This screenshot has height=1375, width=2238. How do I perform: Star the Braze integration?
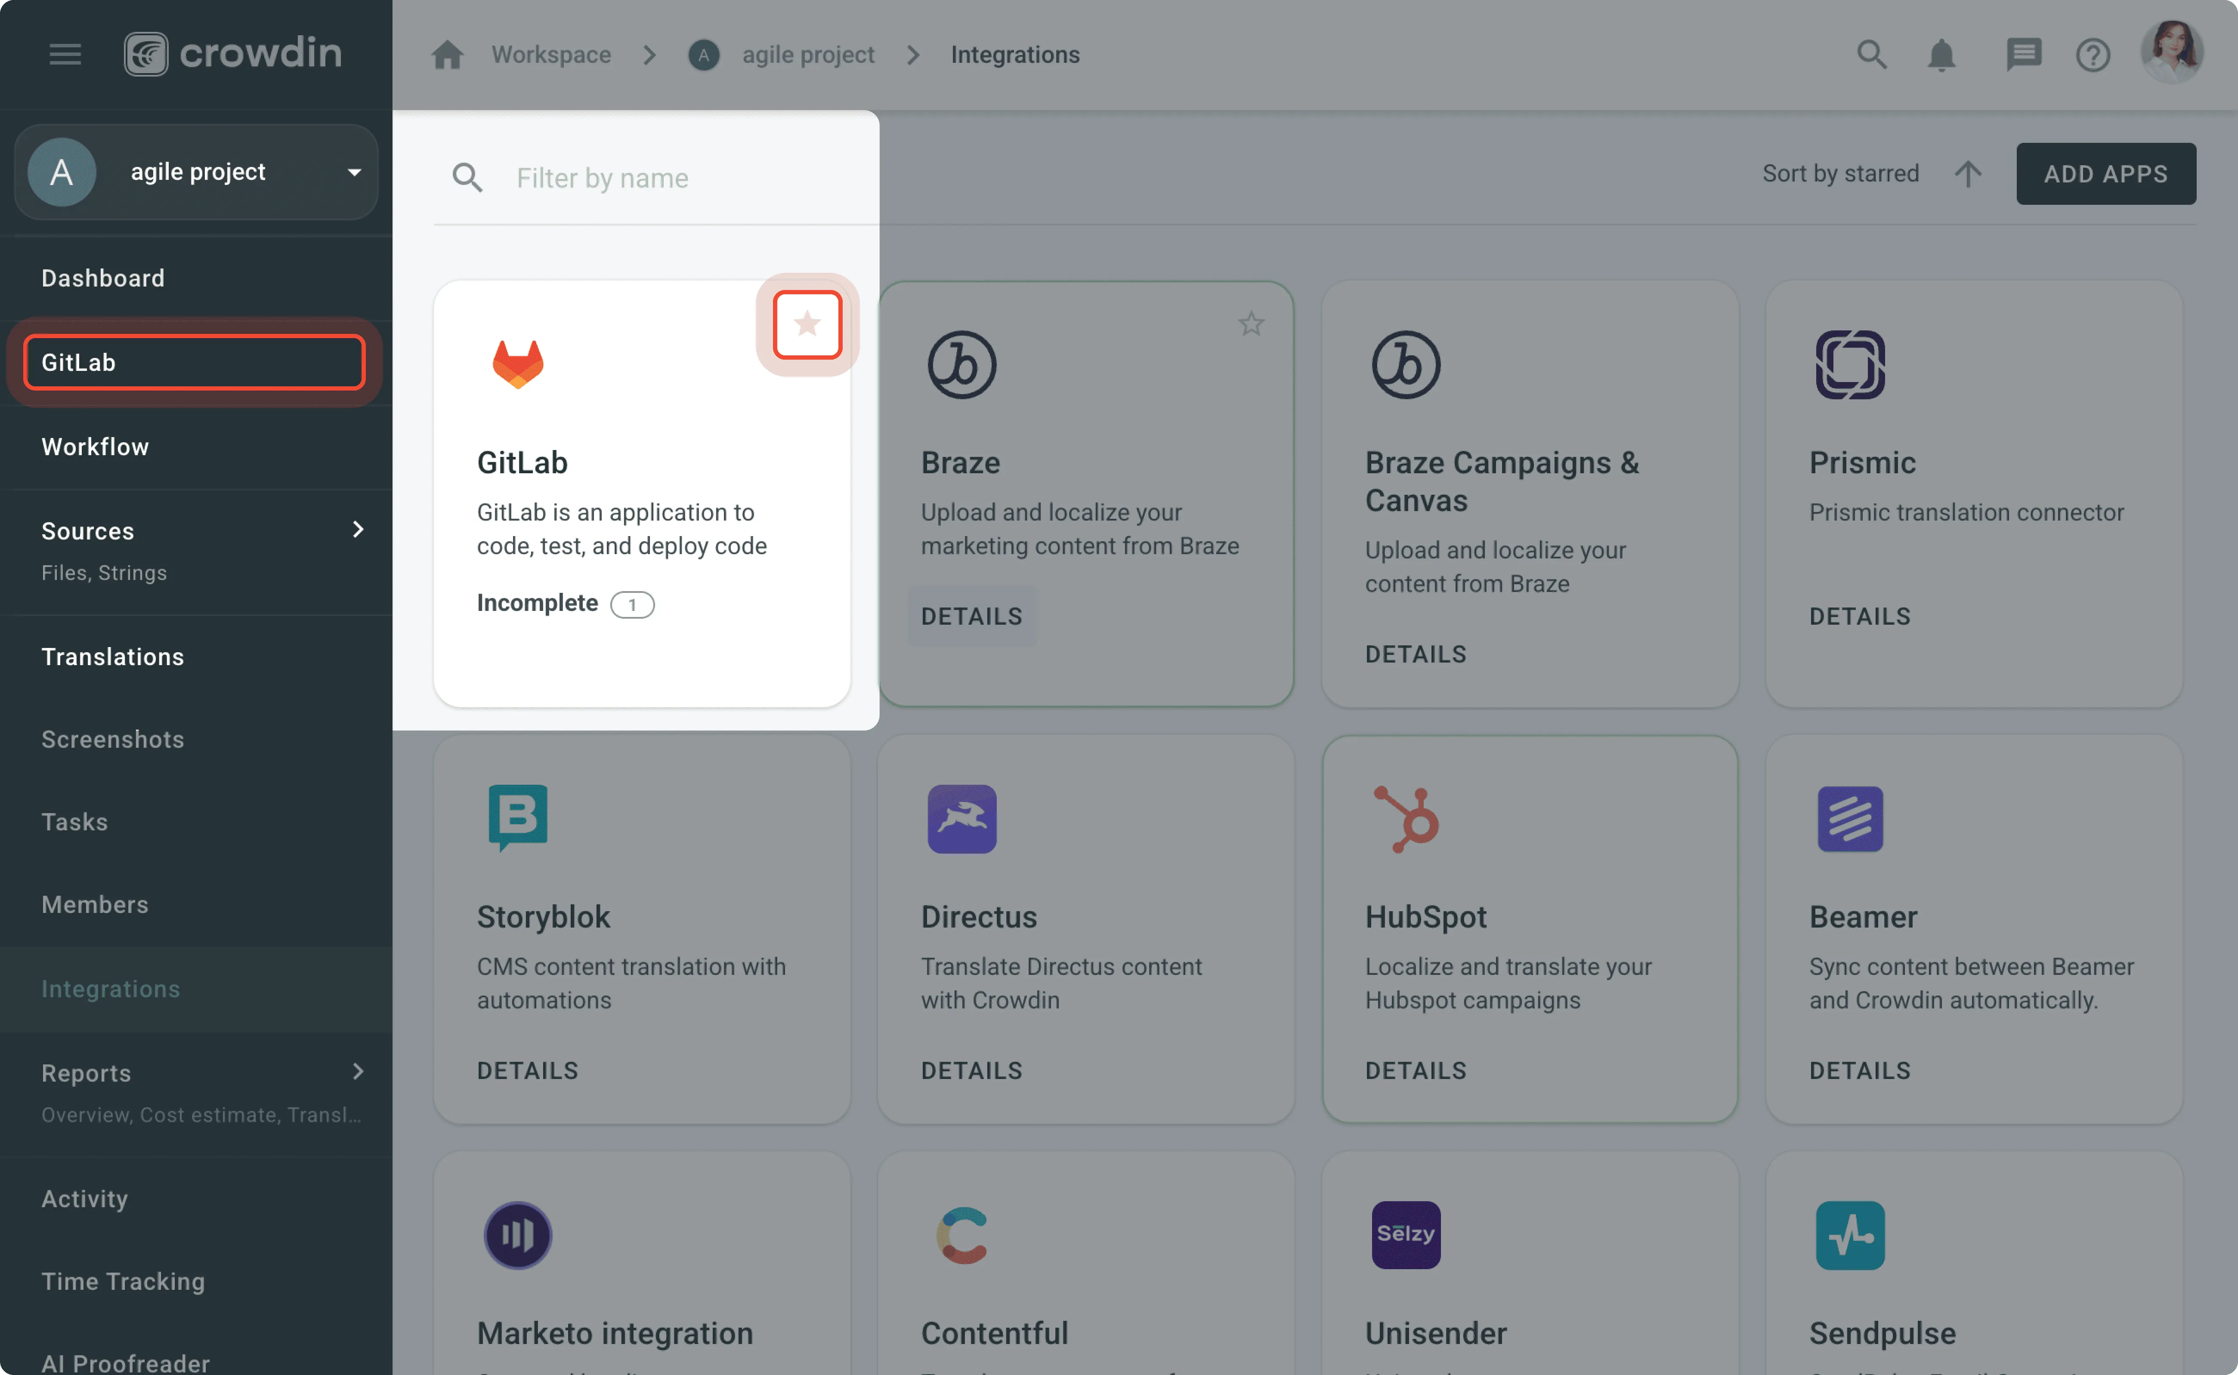pyautogui.click(x=1252, y=324)
